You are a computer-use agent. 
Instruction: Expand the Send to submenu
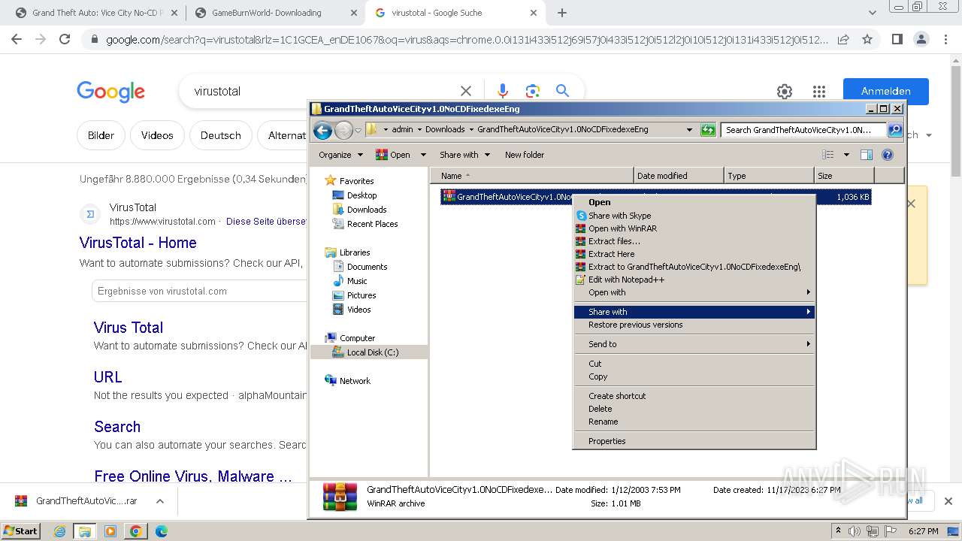tap(694, 344)
